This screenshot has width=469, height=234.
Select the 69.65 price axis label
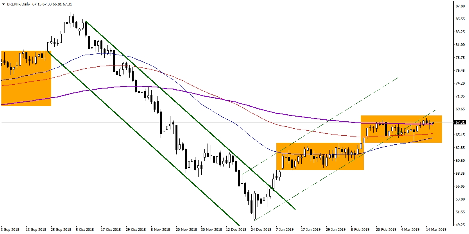[460, 109]
